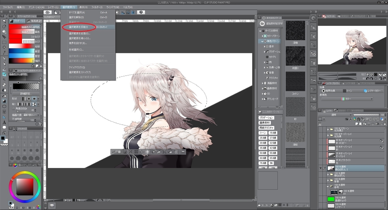This screenshot has height=210, width=388.
Task: Toggle large thumbnail view in materials
Action: (x=280, y=205)
